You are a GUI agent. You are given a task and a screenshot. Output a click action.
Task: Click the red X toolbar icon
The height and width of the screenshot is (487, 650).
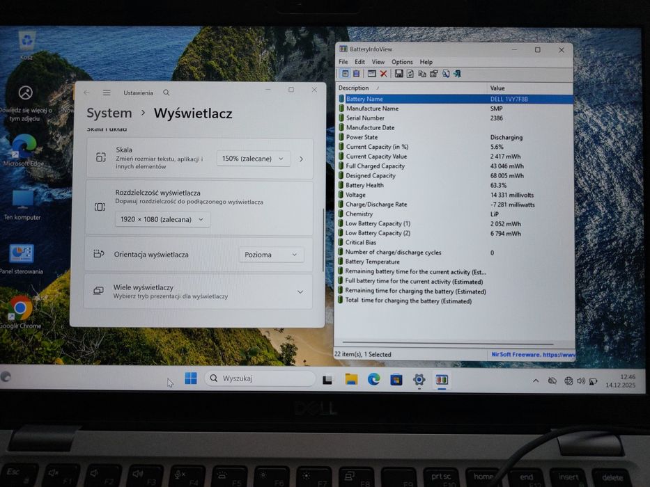(x=383, y=74)
